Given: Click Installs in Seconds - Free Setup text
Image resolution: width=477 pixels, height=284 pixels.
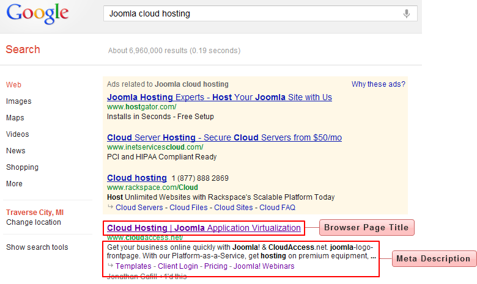Looking at the screenshot, I should [160, 117].
